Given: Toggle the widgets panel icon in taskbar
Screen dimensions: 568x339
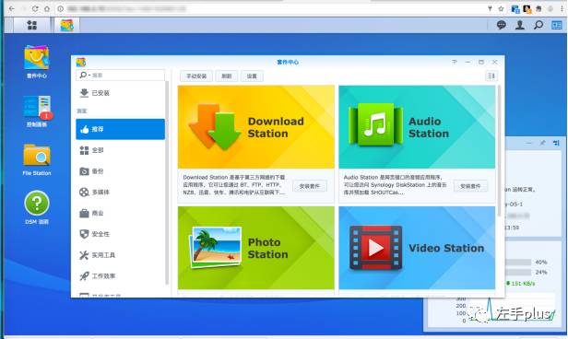Looking at the screenshot, I should [557, 25].
